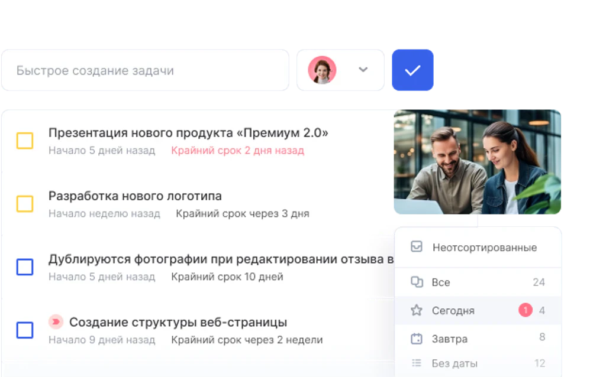Click the blue checkmark create-task button
The width and height of the screenshot is (606, 377).
(x=412, y=70)
